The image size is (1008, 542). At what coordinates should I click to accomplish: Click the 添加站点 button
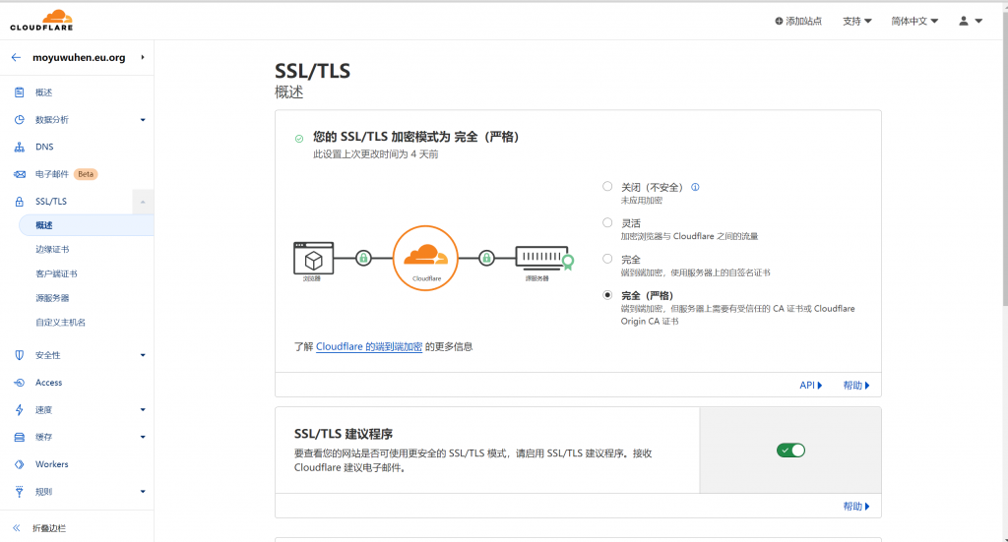798,22
